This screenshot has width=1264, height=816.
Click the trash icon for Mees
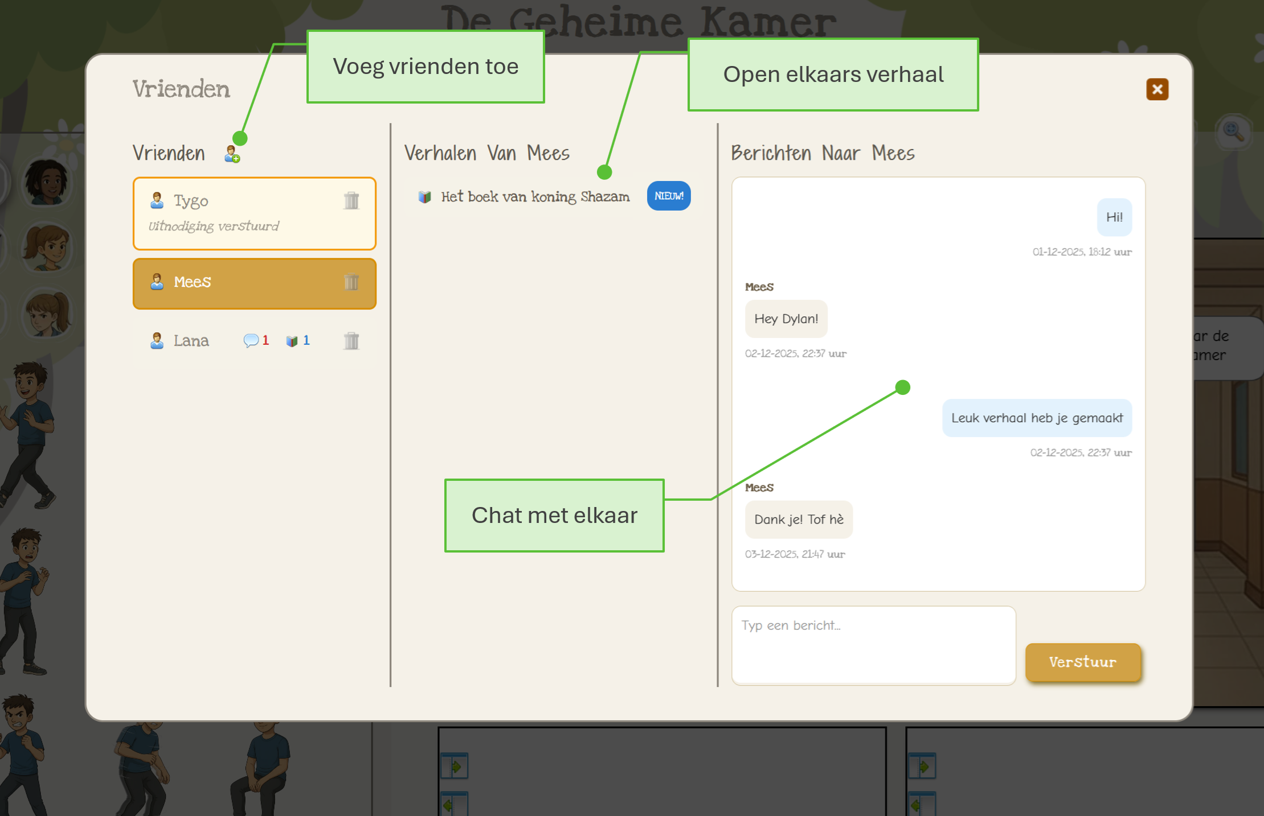point(351,282)
